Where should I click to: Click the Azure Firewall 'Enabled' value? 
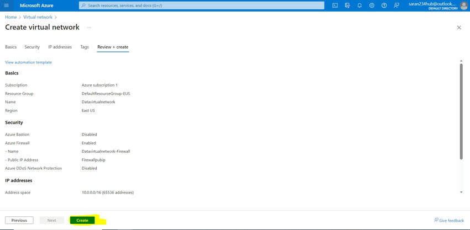pyautogui.click(x=88, y=143)
